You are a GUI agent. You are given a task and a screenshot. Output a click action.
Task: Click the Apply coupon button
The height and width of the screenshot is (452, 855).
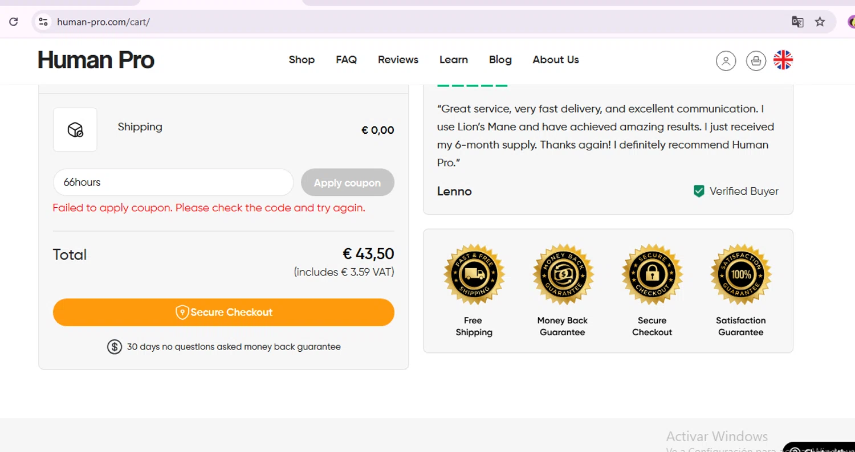coord(347,183)
